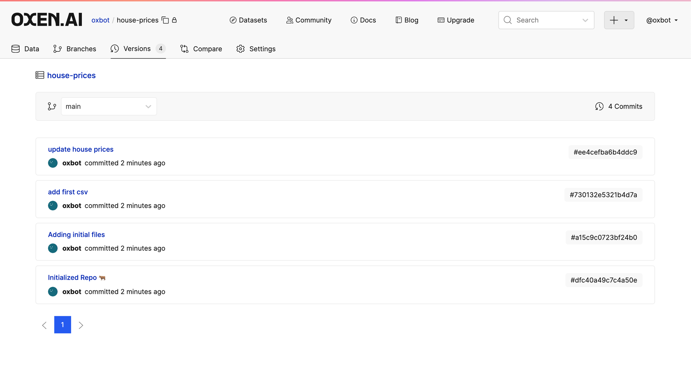Click the database icon beside Data
691x369 pixels.
point(16,49)
